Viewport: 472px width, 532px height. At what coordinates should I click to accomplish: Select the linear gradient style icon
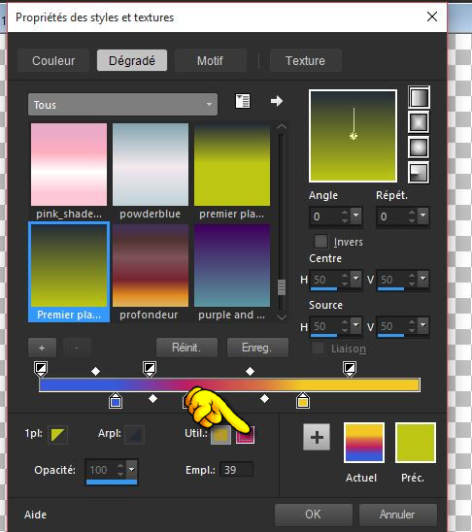(419, 97)
